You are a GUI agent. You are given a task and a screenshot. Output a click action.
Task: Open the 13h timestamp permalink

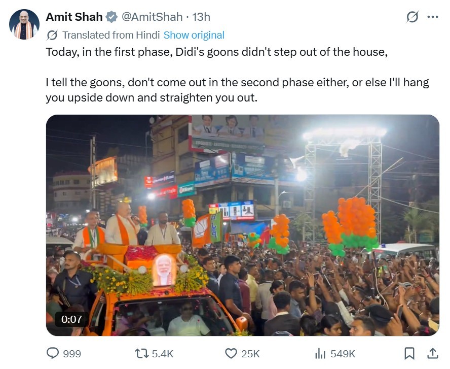(201, 17)
